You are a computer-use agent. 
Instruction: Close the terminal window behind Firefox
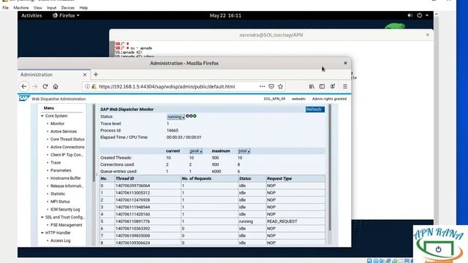(427, 35)
